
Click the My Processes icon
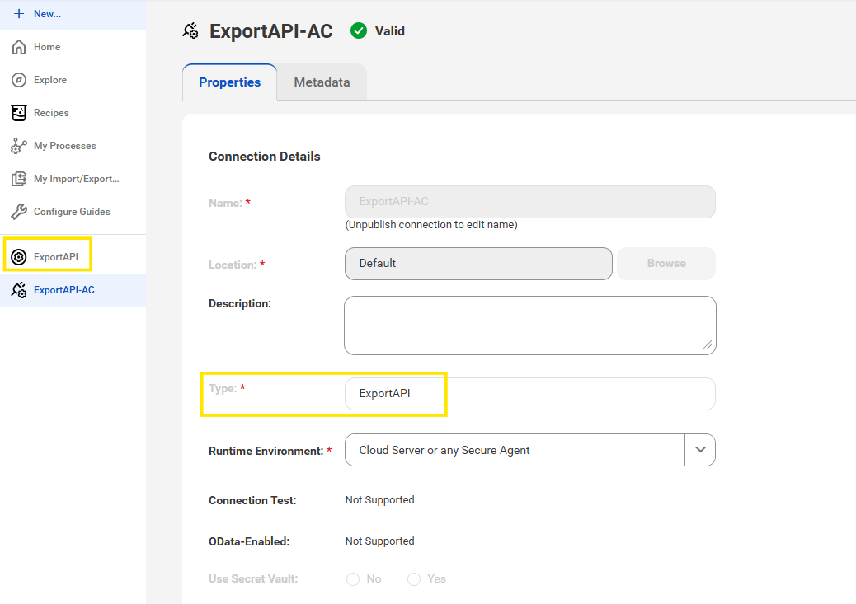pyautogui.click(x=19, y=146)
